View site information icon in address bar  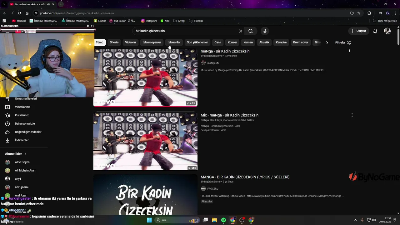(36, 13)
